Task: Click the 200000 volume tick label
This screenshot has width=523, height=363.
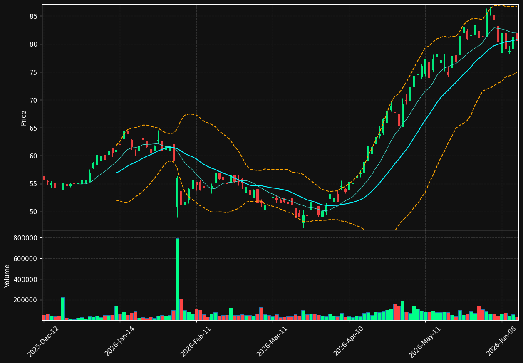Action: [x=26, y=300]
